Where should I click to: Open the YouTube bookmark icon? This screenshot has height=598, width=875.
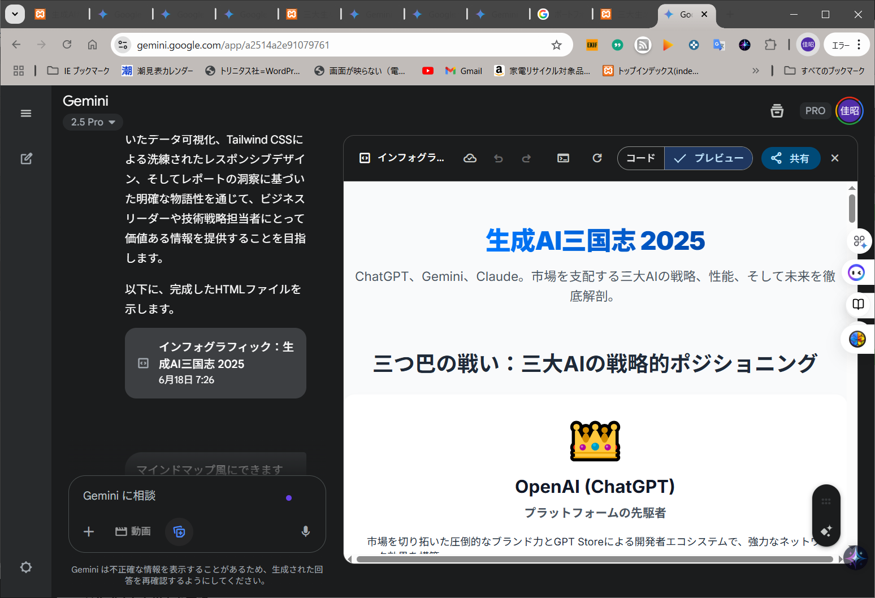[x=428, y=71]
